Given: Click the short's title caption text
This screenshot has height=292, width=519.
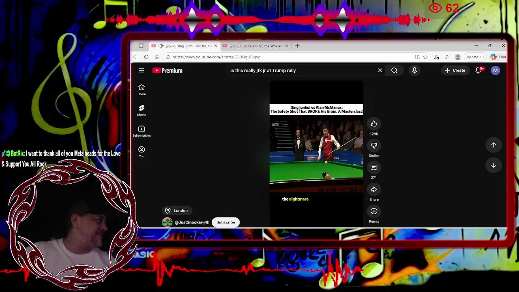Looking at the screenshot, I should (x=317, y=109).
